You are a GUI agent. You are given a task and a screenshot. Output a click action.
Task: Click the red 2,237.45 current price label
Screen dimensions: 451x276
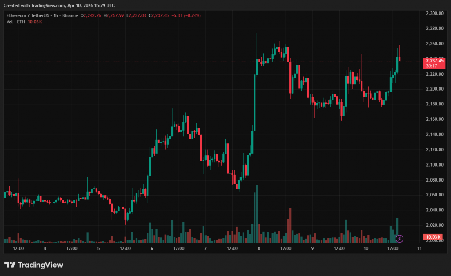(x=434, y=61)
